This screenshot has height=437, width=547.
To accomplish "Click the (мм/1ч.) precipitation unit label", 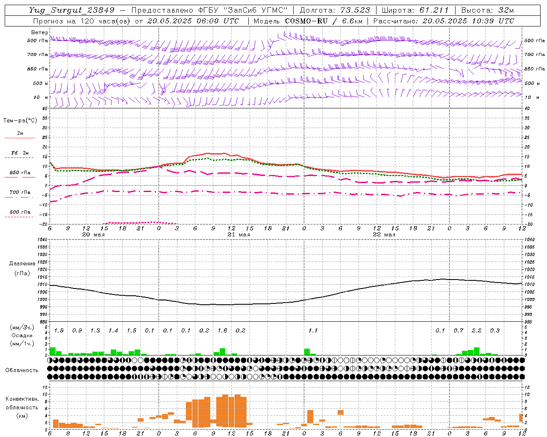I will click(x=22, y=343).
